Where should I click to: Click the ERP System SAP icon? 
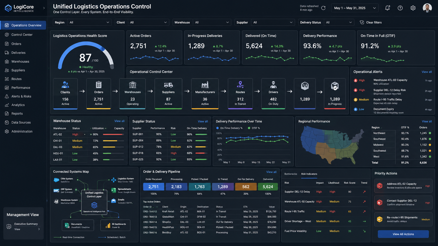(x=56, y=191)
